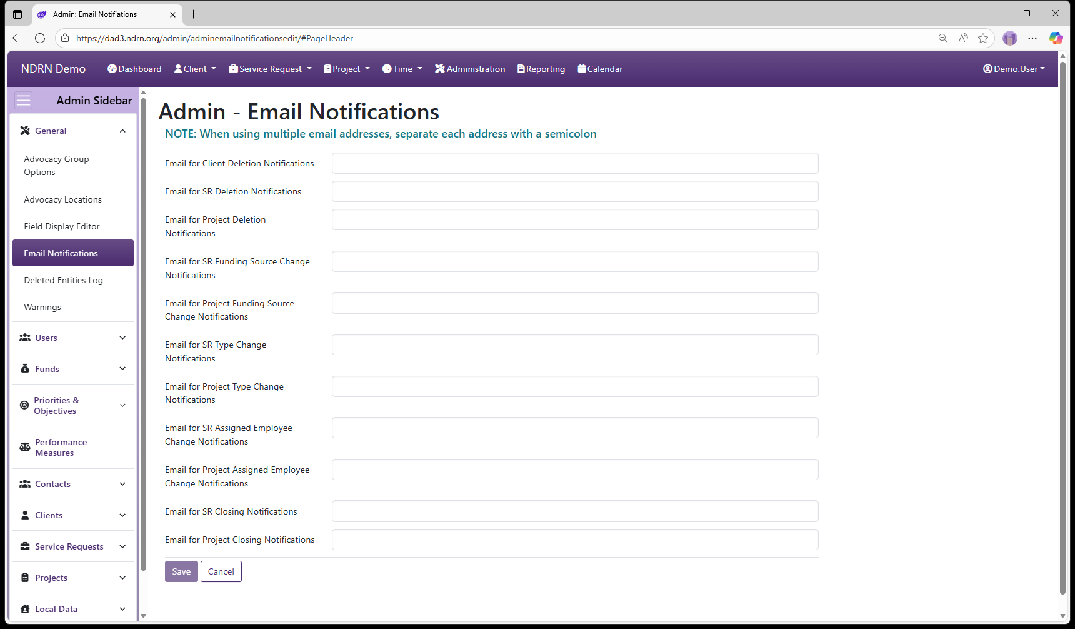
Task: Open the Demo.User account dropdown
Action: 1014,69
